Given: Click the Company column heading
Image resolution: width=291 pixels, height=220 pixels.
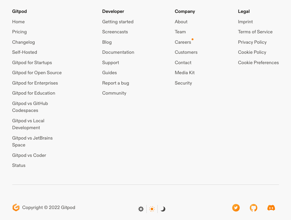Looking at the screenshot, I should tap(185, 11).
